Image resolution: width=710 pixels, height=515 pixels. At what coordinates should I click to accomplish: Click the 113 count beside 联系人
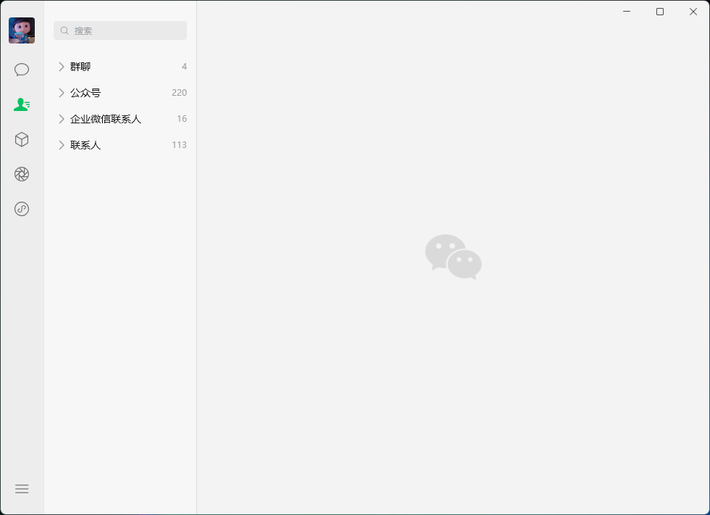click(180, 144)
